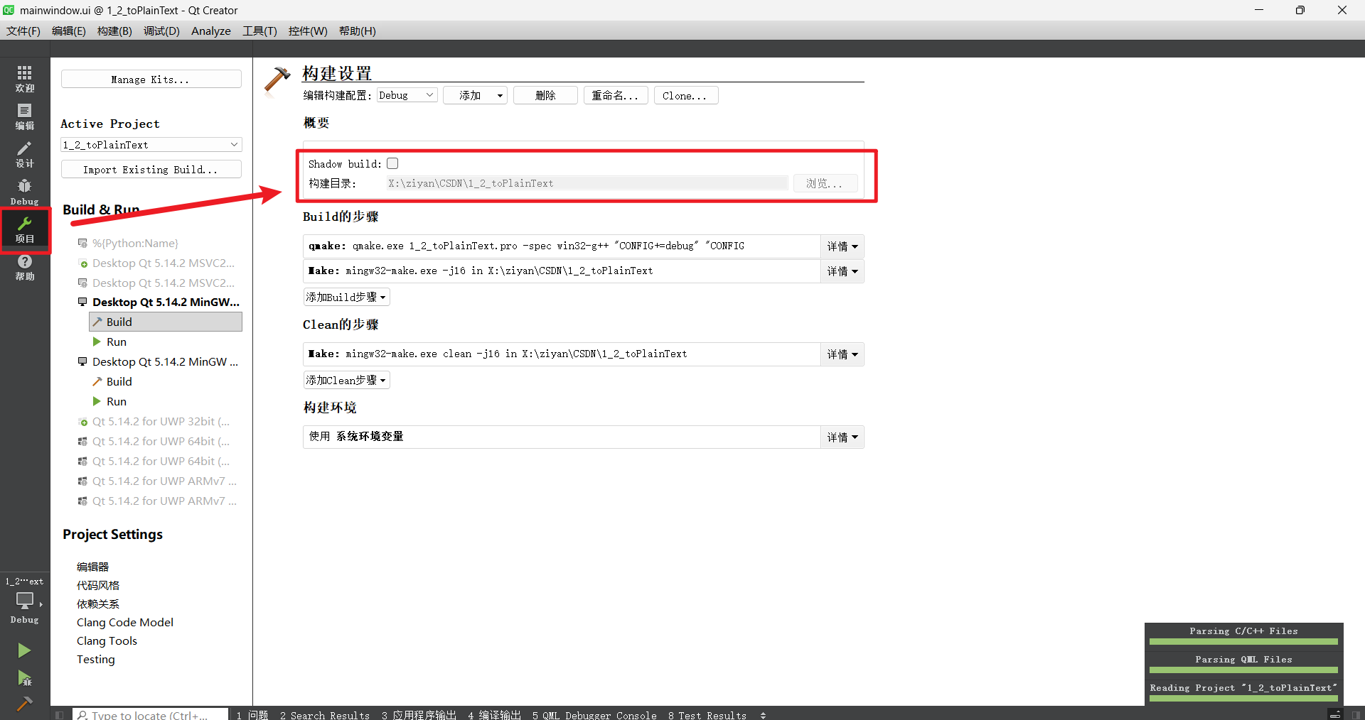The width and height of the screenshot is (1365, 720).
Task: Open 添加Clean步骤 dropdown
Action: click(x=346, y=380)
